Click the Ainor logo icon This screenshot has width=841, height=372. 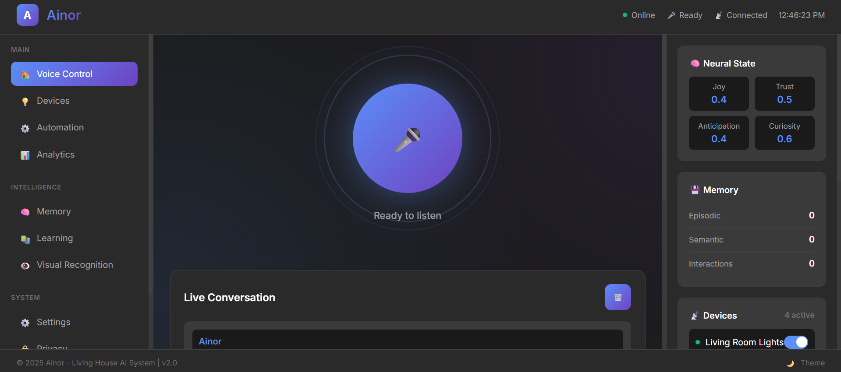(27, 15)
